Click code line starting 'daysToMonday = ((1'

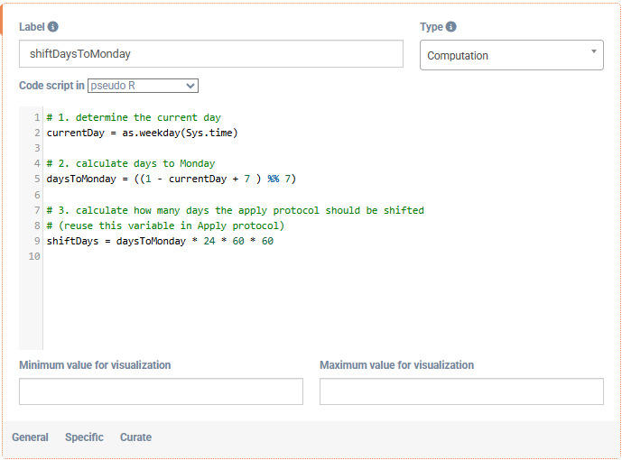pos(172,179)
